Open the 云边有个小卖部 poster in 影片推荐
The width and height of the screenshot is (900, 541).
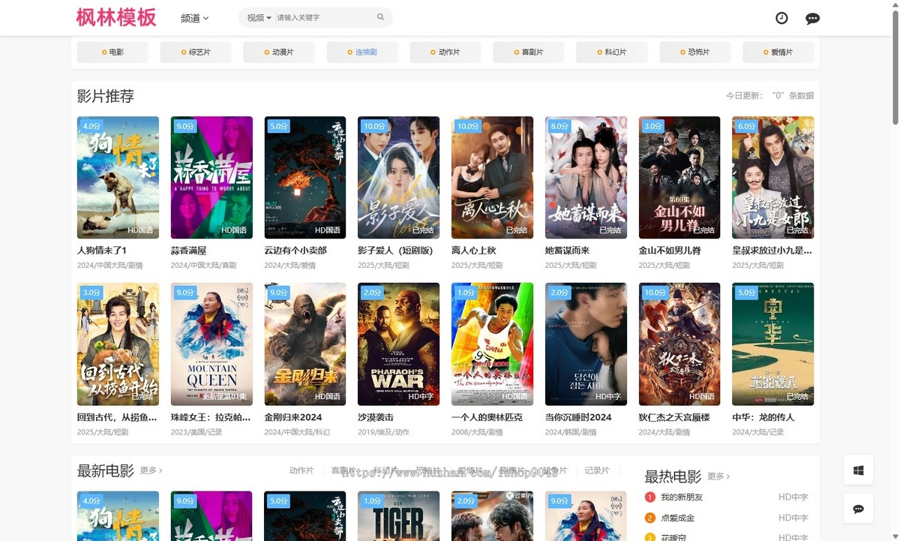click(x=305, y=177)
